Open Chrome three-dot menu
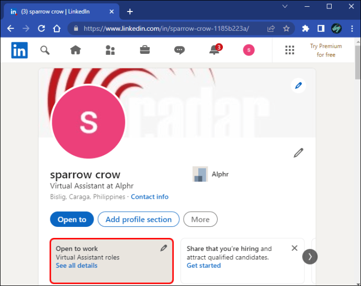Viewport: 361px width, 286px height. point(352,29)
